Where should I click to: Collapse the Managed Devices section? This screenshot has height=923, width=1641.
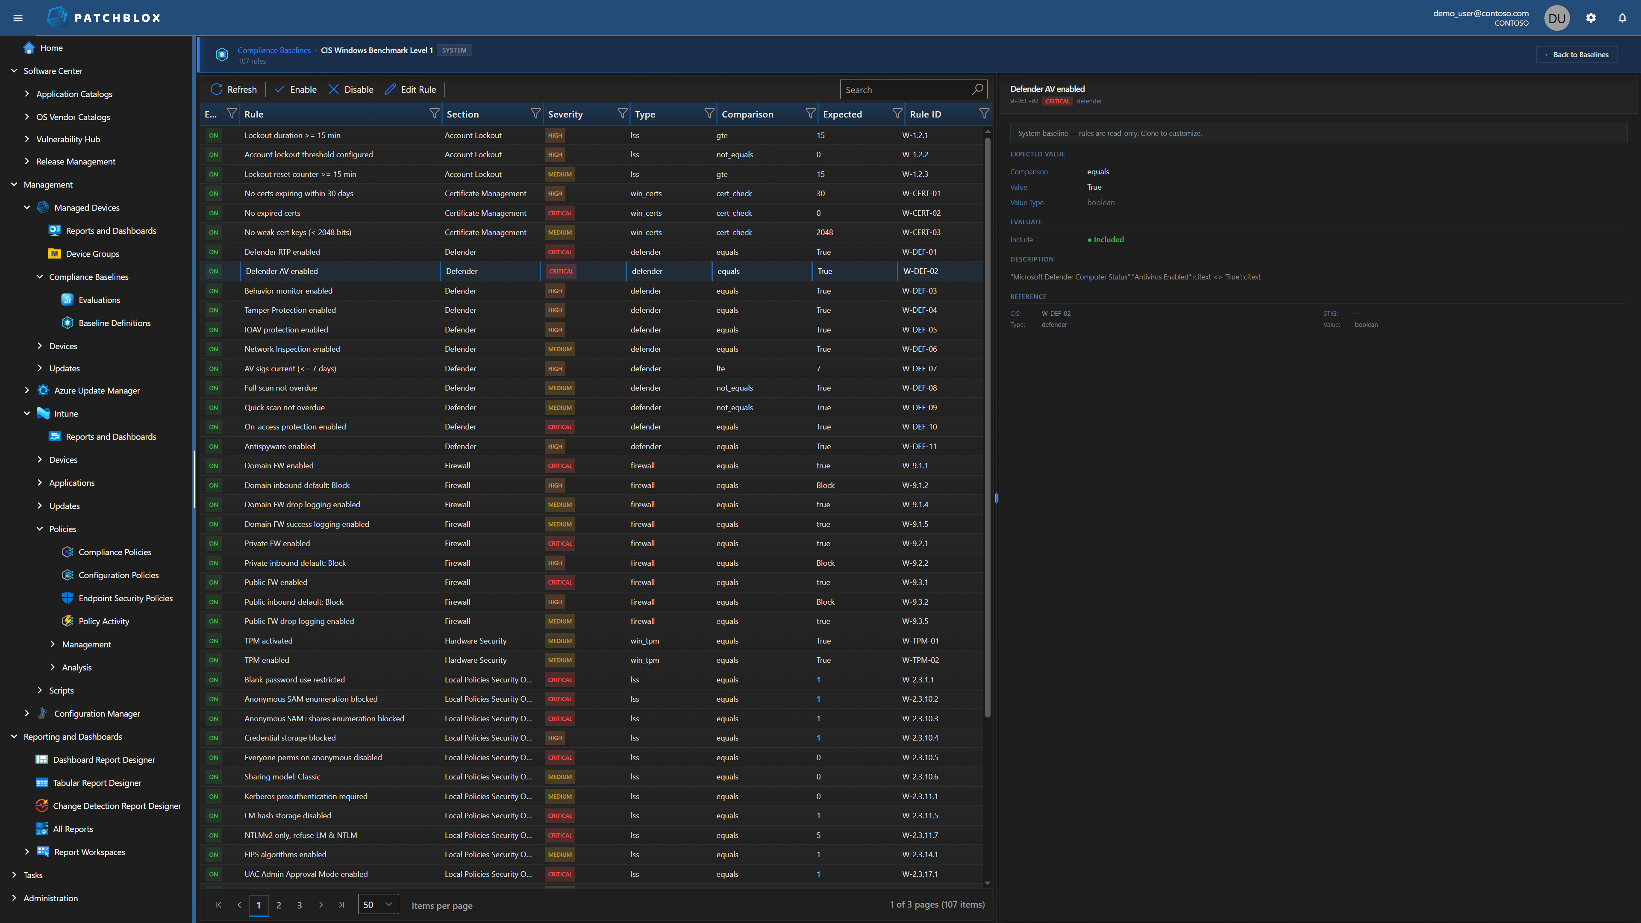(x=27, y=207)
